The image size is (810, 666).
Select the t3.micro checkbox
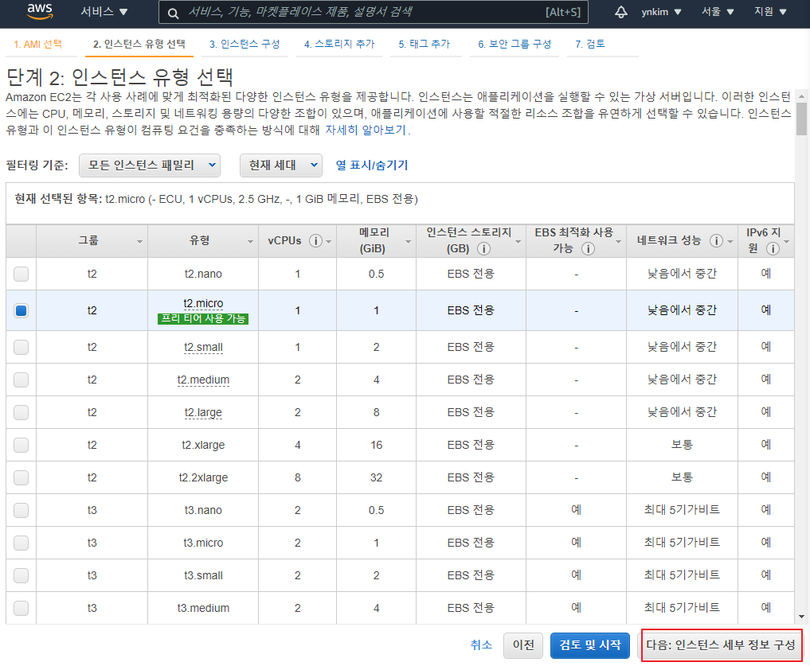pos(22,543)
